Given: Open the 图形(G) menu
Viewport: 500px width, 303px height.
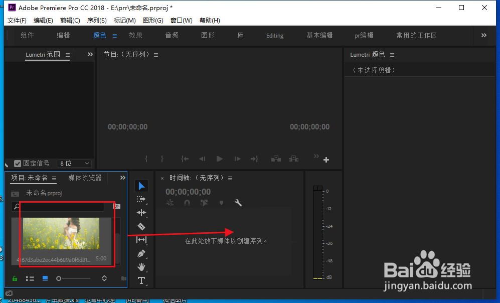Looking at the screenshot, I should click(x=153, y=21).
